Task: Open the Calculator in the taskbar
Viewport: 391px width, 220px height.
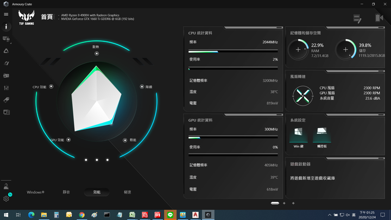Action: 56,215
